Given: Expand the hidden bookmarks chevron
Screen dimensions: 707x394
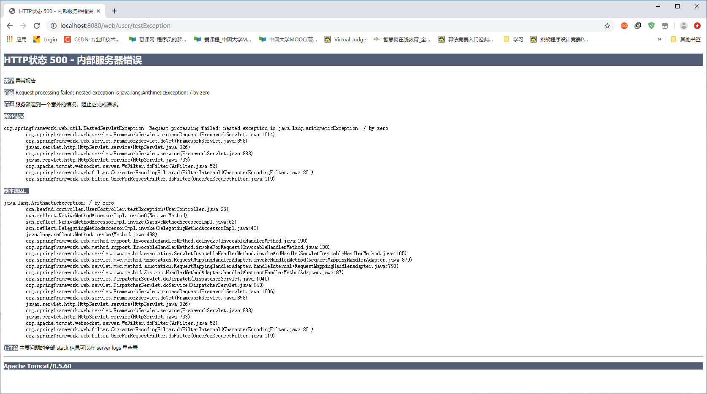Looking at the screenshot, I should click(659, 39).
